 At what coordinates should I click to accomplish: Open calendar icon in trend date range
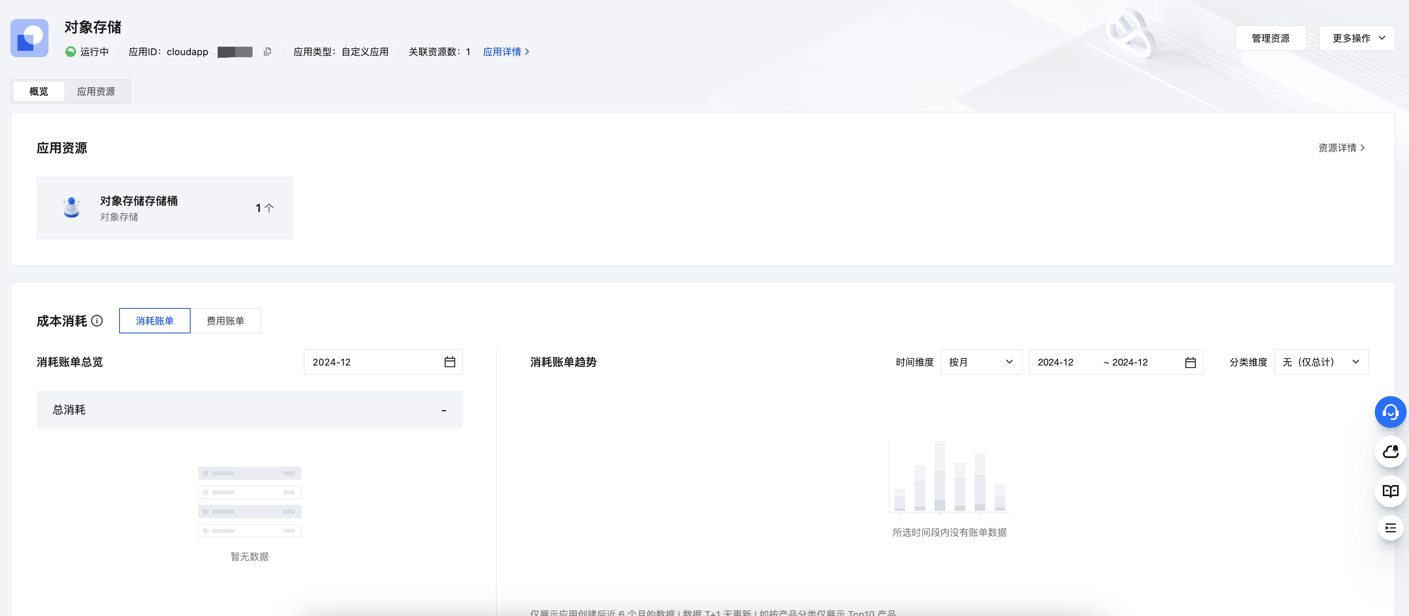(1190, 362)
